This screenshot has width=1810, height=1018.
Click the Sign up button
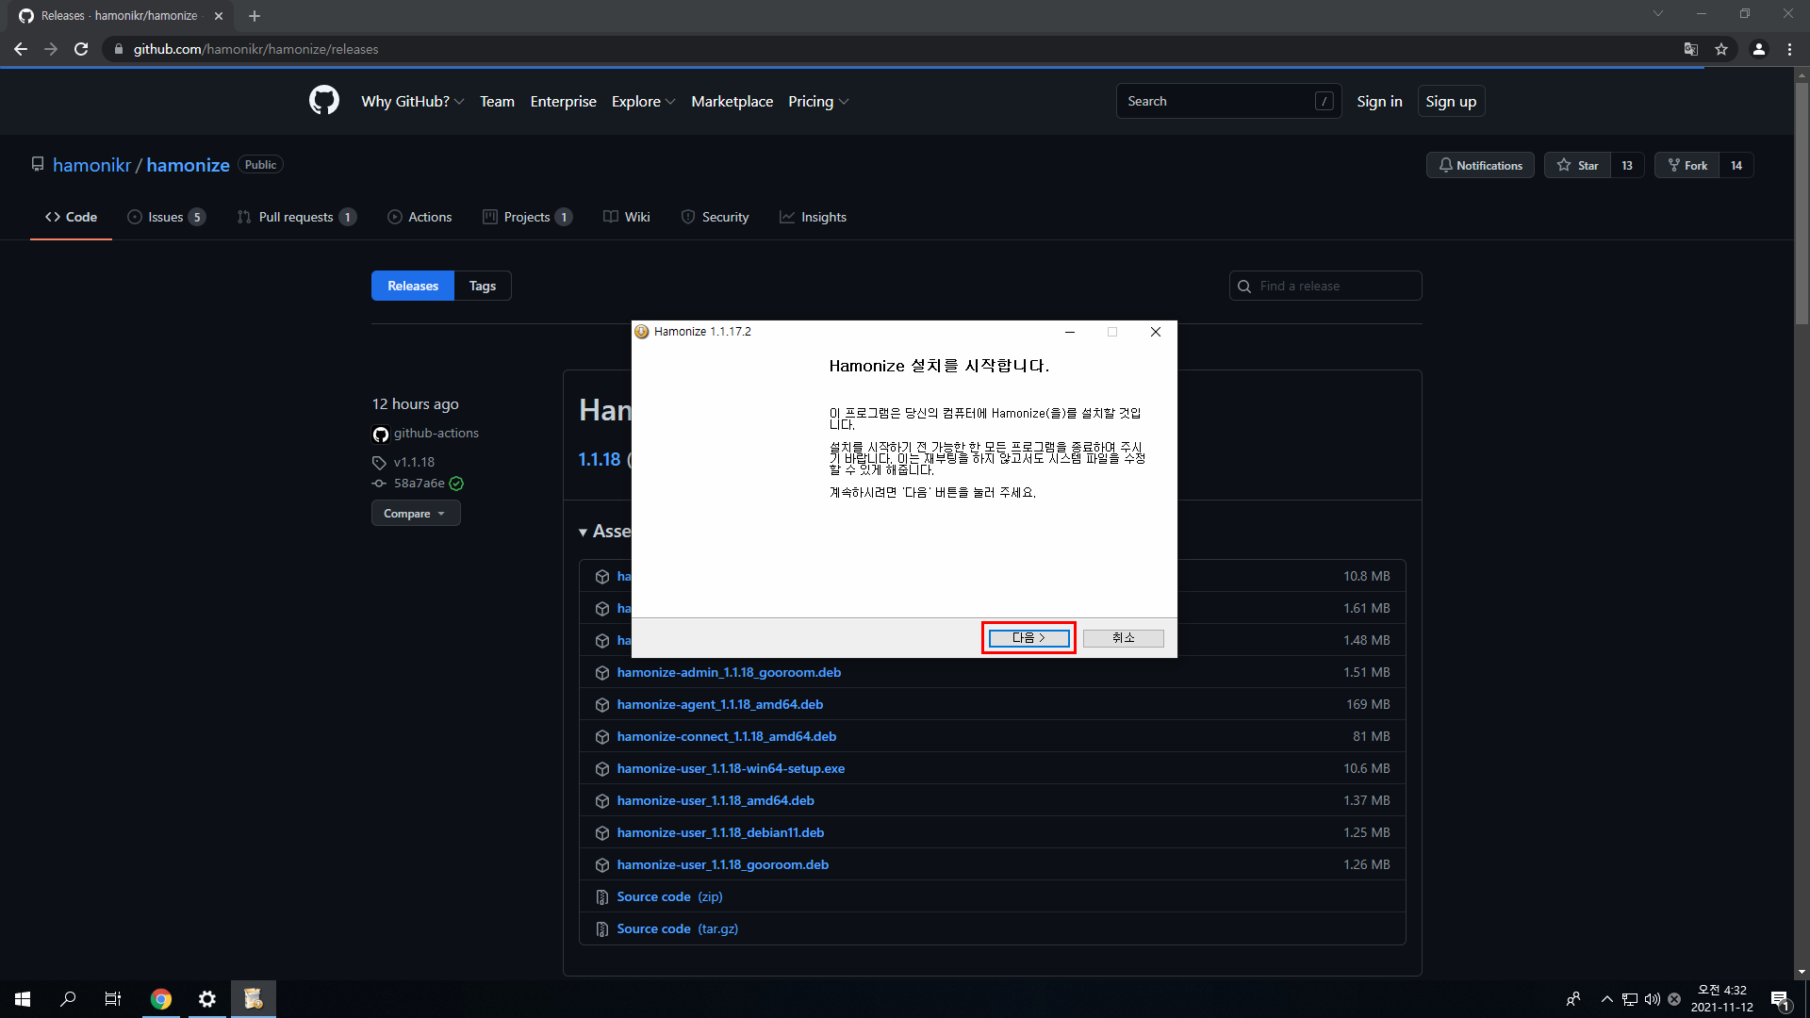click(1451, 101)
